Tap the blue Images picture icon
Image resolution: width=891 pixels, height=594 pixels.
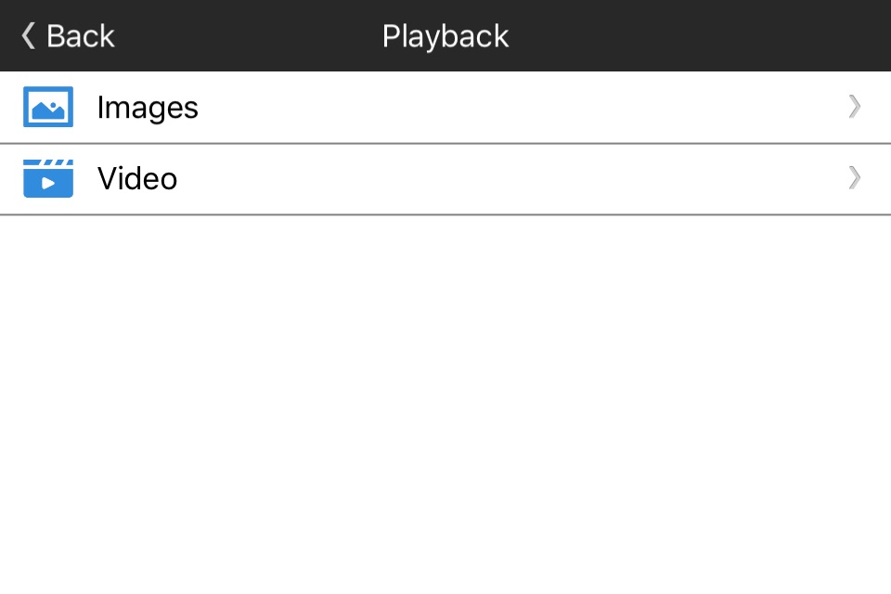[48, 107]
